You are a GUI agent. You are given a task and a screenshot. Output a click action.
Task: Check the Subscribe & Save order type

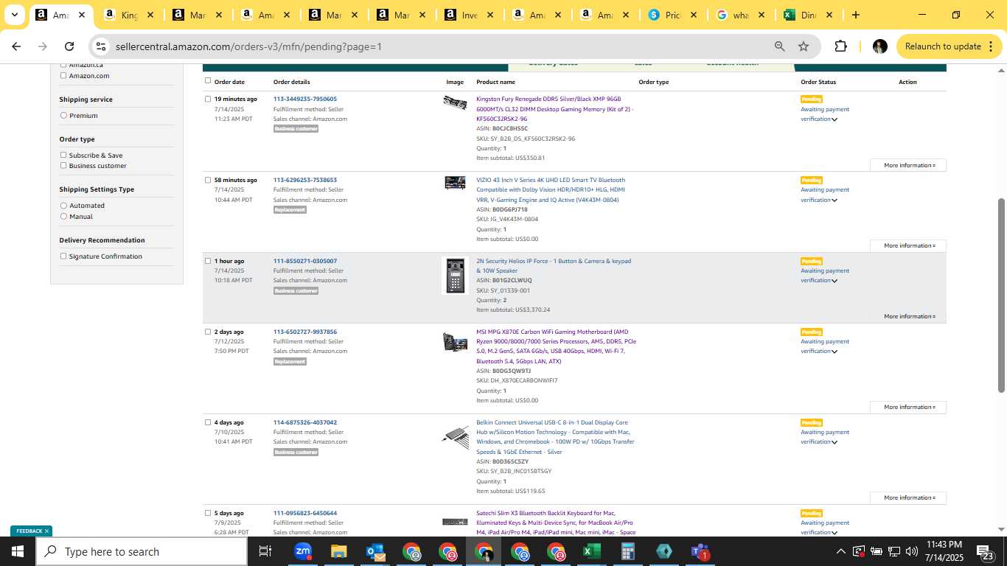point(63,155)
